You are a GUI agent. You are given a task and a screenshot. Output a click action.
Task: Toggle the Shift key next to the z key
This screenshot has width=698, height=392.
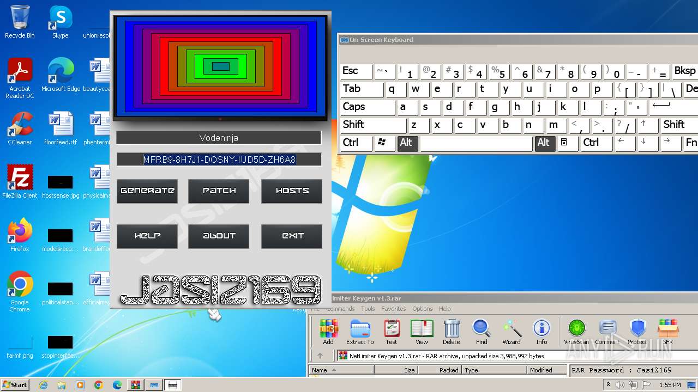pyautogui.click(x=373, y=125)
